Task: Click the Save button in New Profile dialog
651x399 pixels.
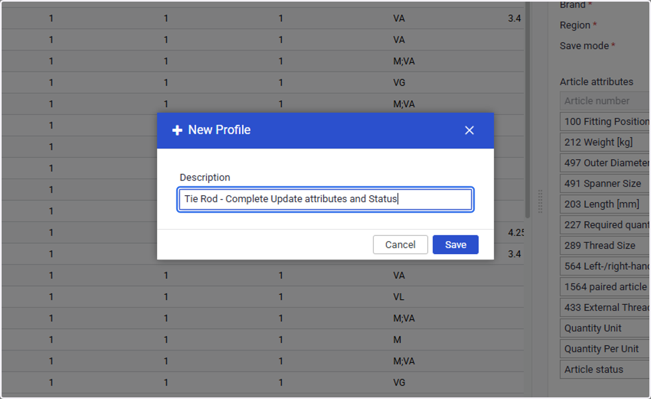Action: (456, 244)
